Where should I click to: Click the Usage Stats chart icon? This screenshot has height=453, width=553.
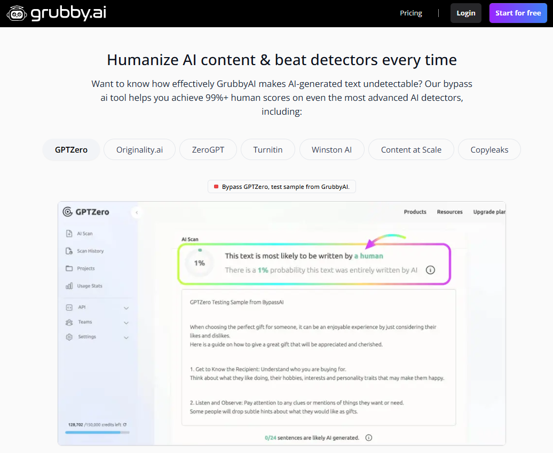[x=69, y=286]
